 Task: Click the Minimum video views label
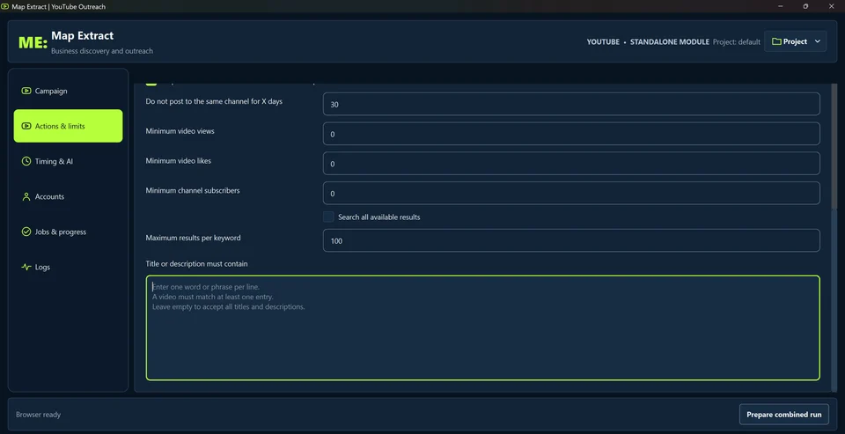(x=180, y=131)
